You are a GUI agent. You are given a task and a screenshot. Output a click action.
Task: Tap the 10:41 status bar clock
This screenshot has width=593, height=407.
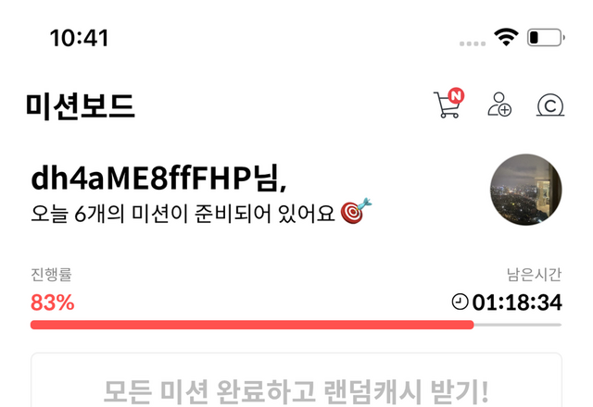pyautogui.click(x=79, y=38)
